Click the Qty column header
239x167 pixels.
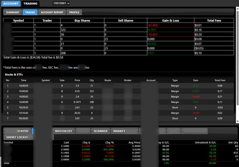pyautogui.click(x=92, y=80)
